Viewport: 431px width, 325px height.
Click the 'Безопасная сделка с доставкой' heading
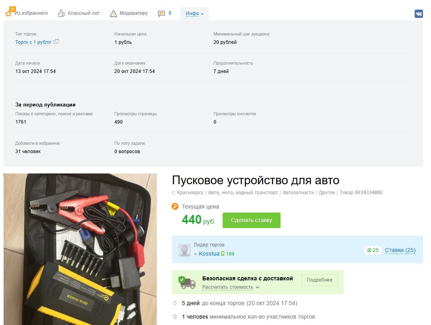coord(247,278)
